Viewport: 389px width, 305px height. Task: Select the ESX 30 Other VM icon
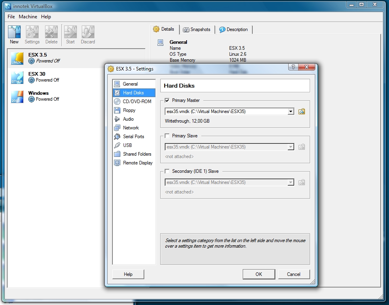[17, 78]
